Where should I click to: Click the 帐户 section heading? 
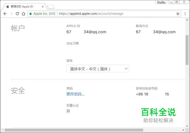tap(18, 28)
